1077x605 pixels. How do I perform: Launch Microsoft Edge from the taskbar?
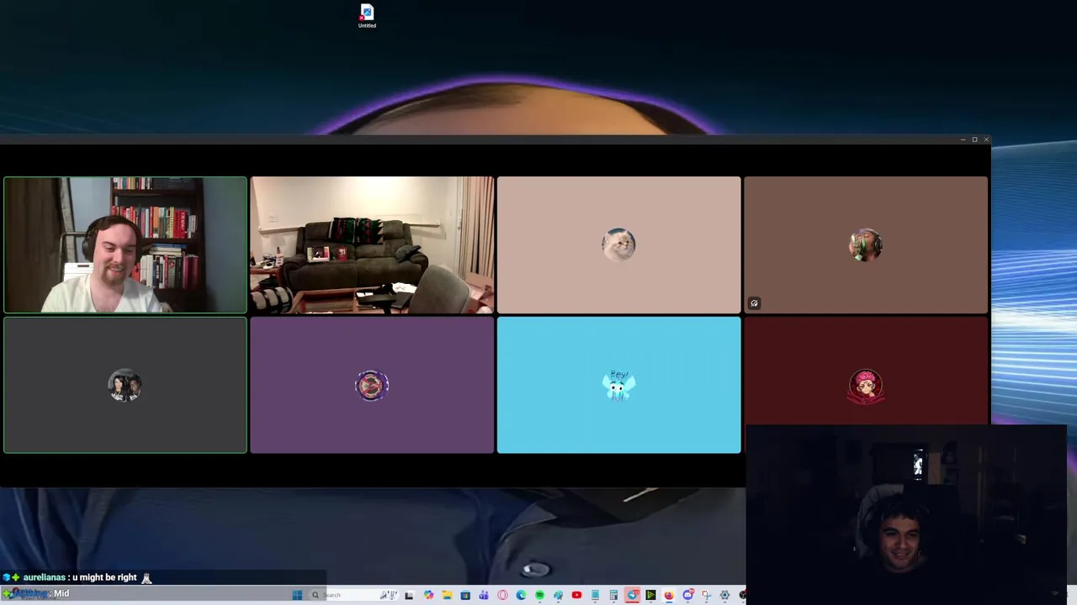tap(521, 595)
